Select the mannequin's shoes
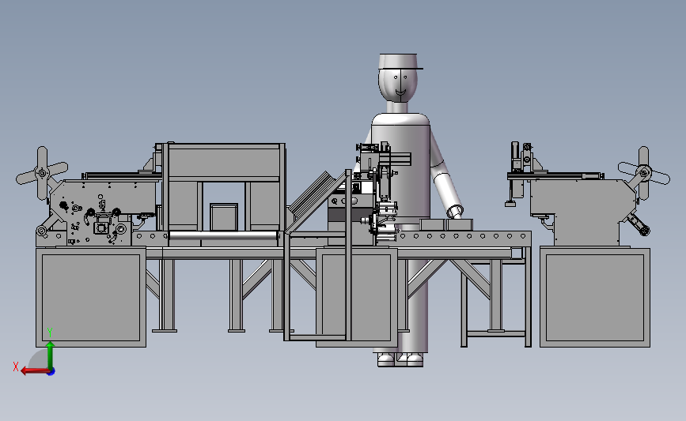The width and height of the screenshot is (686, 421). 400,360
